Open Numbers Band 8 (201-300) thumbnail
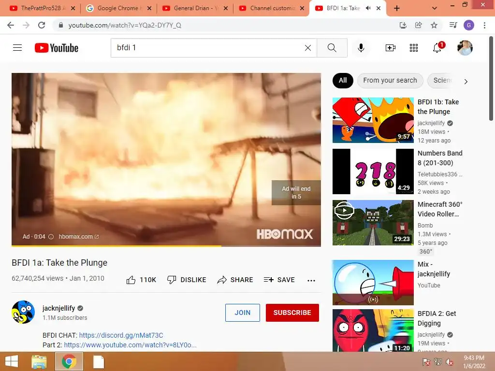 pos(373,171)
